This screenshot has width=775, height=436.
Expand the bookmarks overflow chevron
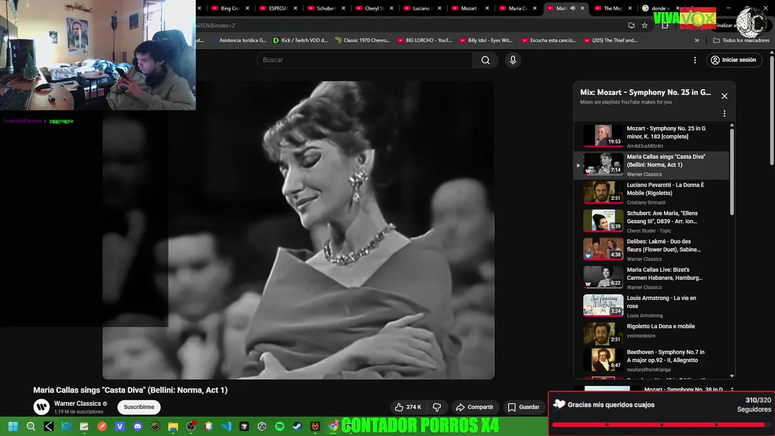point(697,41)
